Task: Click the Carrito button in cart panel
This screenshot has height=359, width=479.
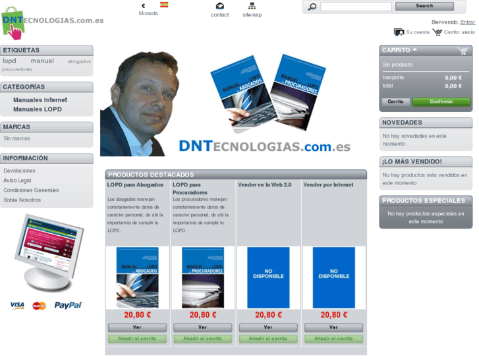Action: click(x=395, y=101)
